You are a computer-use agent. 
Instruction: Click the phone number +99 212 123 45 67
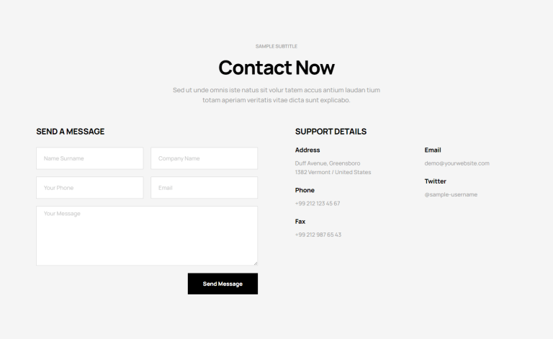coord(318,204)
